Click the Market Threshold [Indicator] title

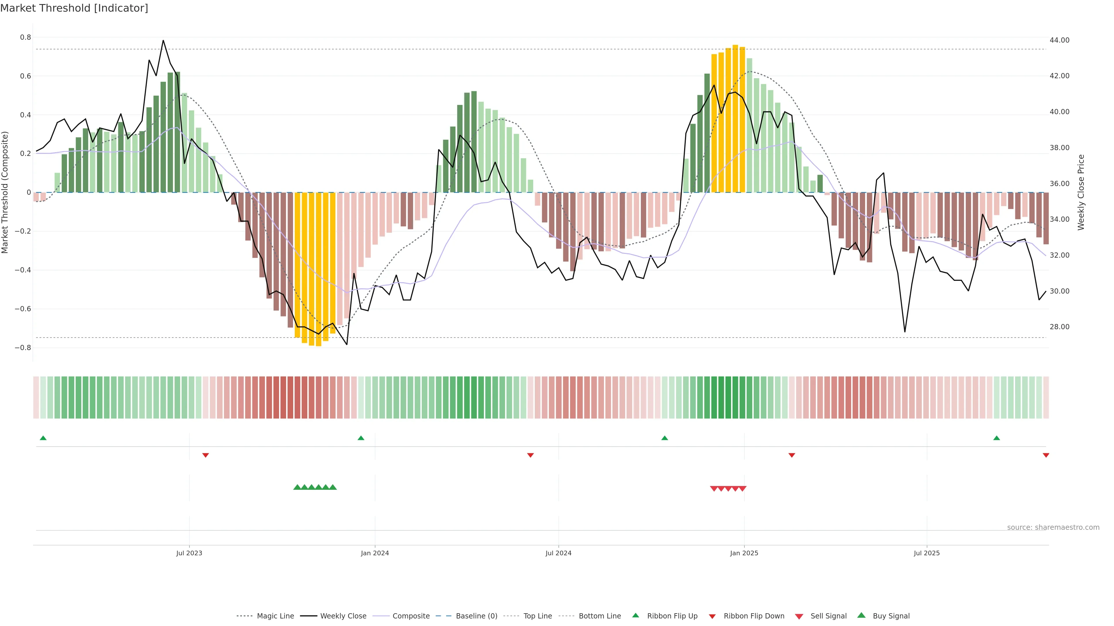click(74, 8)
